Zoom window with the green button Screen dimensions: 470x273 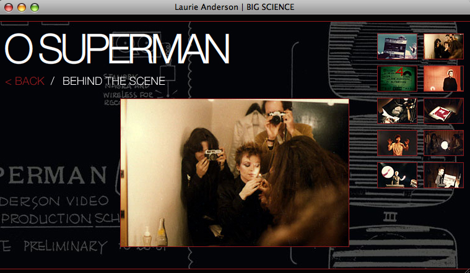35,7
